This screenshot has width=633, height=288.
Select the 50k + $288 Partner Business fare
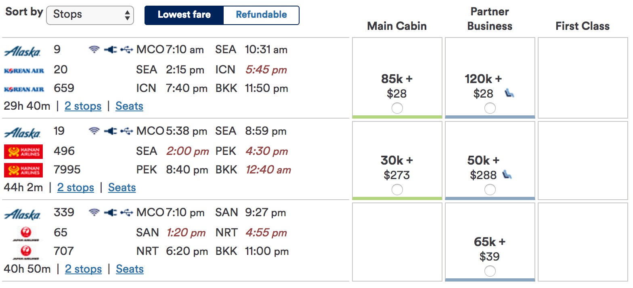tap(490, 190)
